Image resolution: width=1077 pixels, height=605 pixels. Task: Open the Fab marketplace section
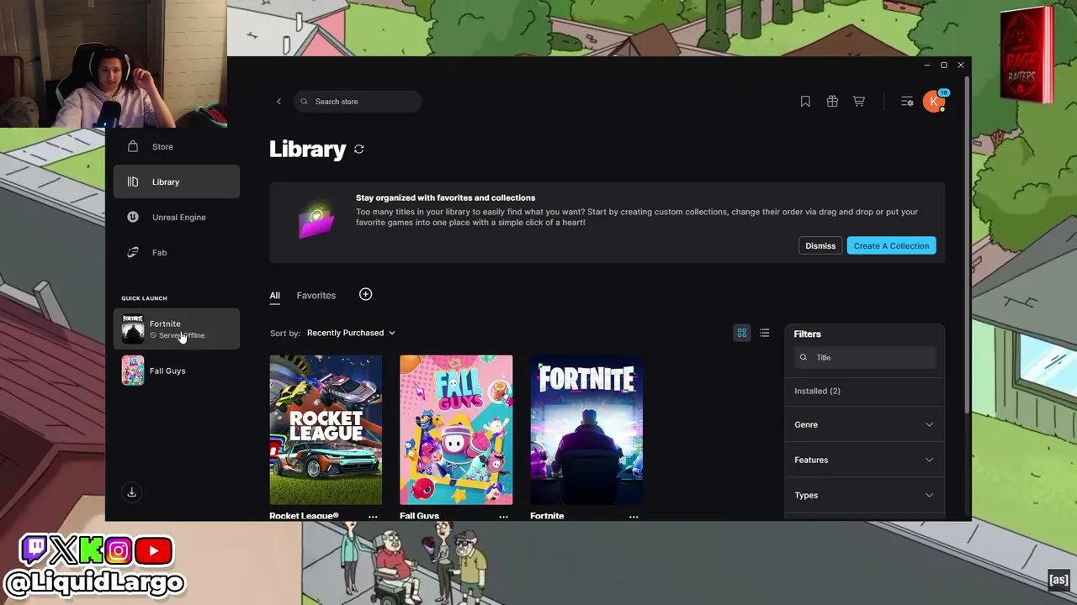tap(177, 253)
